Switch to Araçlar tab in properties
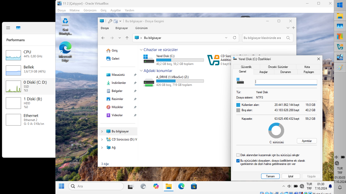The image size is (346, 194). click(x=263, y=72)
